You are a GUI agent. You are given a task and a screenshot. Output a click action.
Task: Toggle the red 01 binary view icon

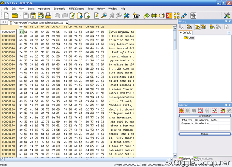(x=169, y=15)
